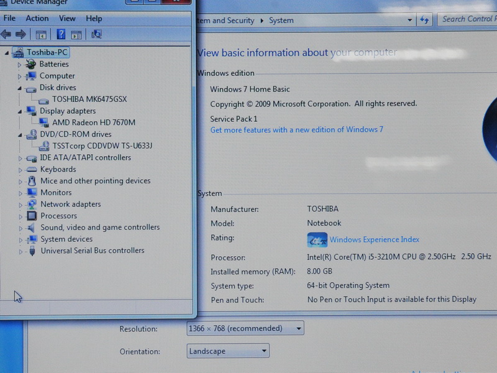Viewport: 497px width, 373px height.
Task: Click the Search Control Panel field
Action: coord(467,19)
